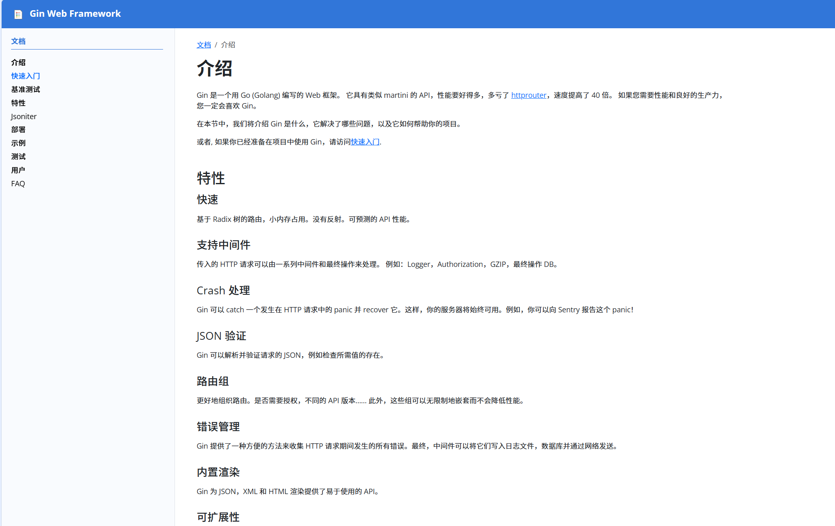Click the paragraph starting Gin 为 JSON，XML

[288, 492]
